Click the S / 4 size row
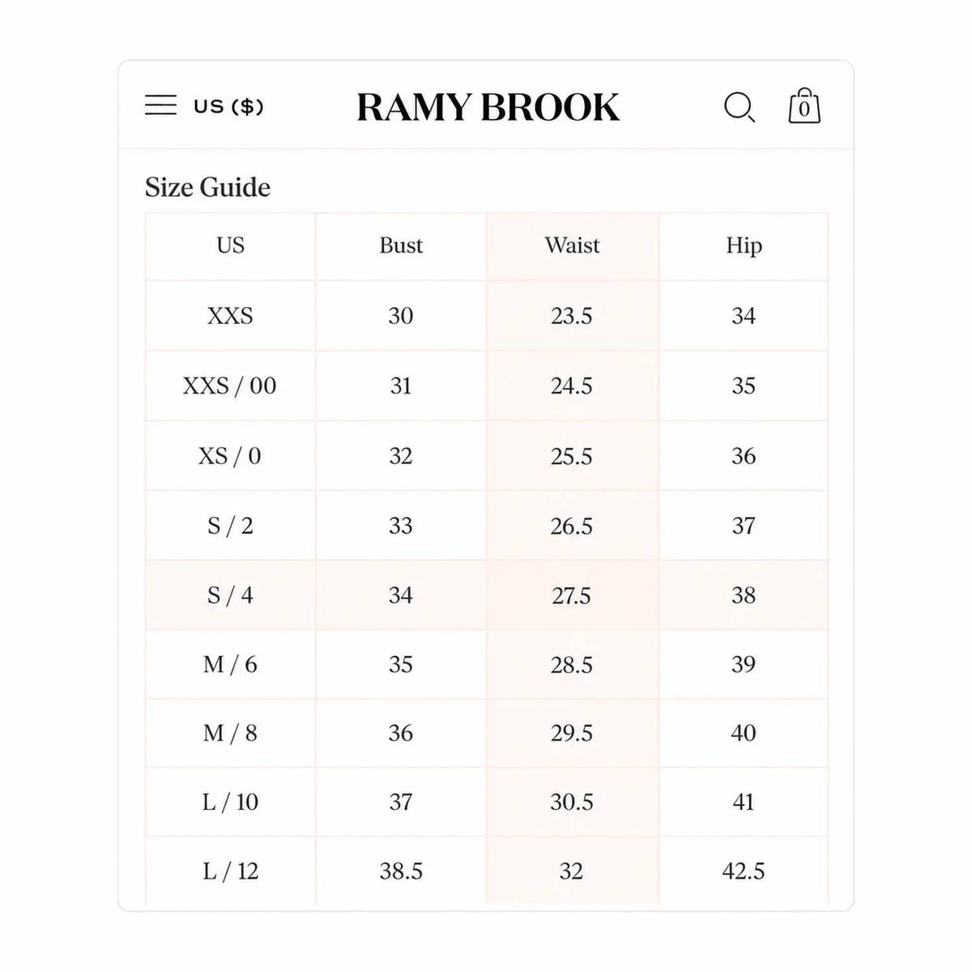This screenshot has width=972, height=972. point(487,595)
